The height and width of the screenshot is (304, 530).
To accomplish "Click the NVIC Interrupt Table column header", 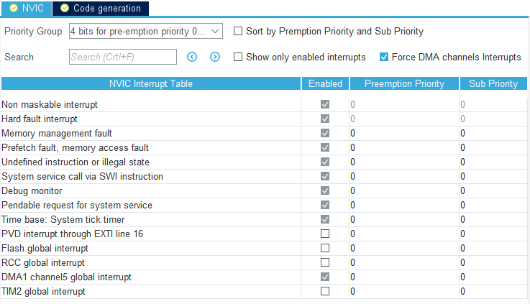I will tap(151, 83).
